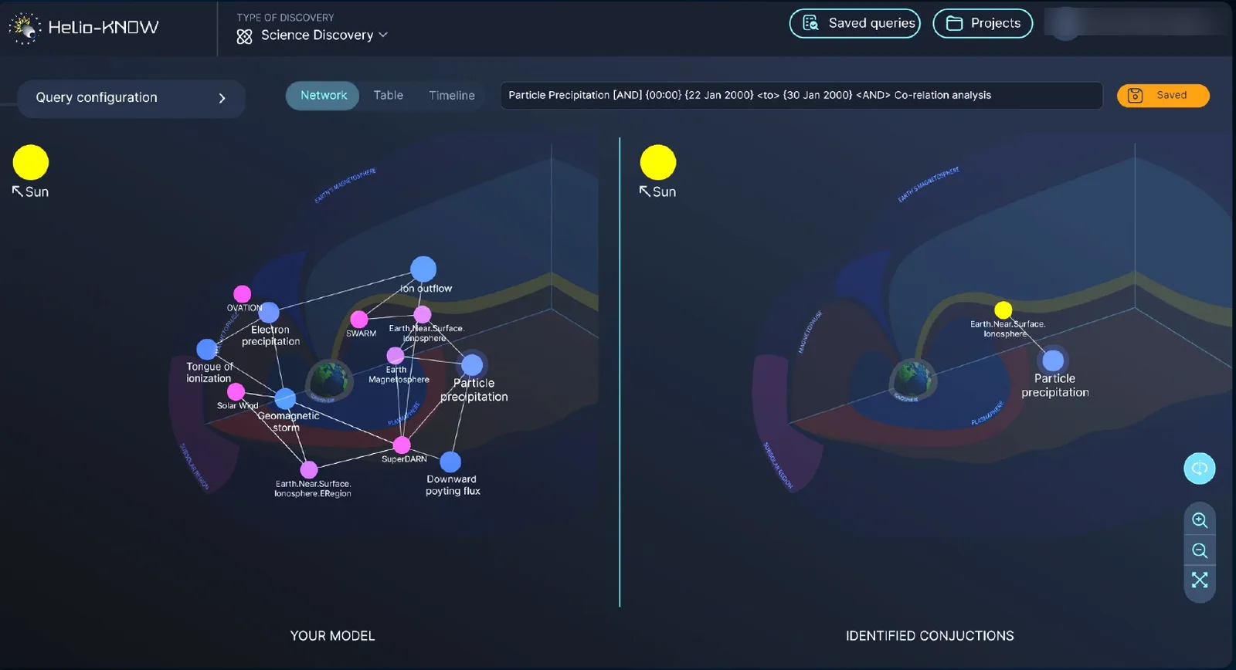Viewport: 1236px width, 670px height.
Task: Select the SWARM node
Action: tap(359, 320)
